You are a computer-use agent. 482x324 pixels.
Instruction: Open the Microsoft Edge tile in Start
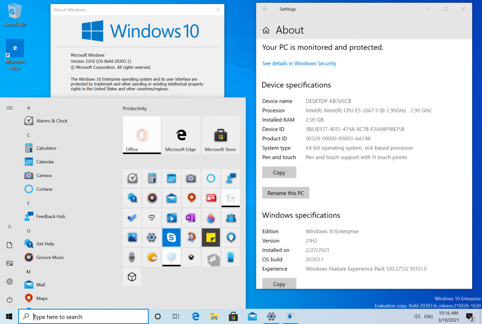click(x=181, y=135)
